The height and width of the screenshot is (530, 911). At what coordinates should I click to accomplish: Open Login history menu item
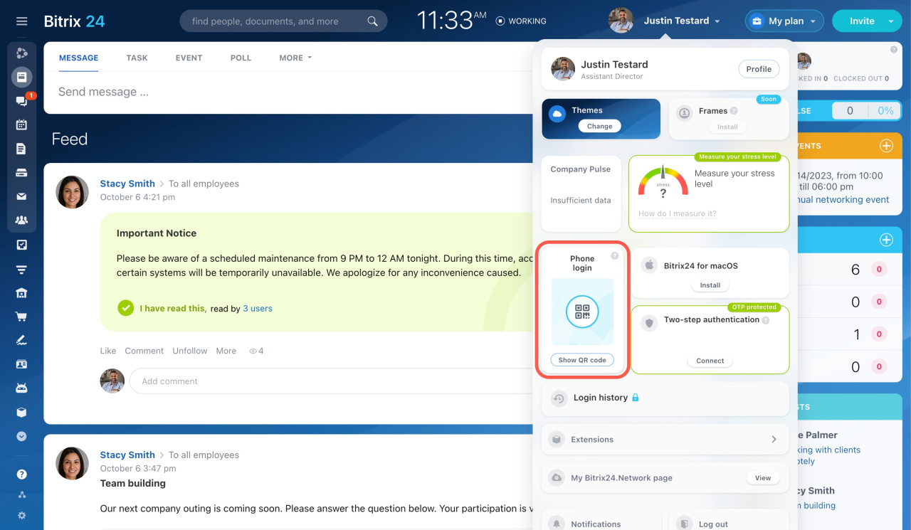[x=665, y=398]
